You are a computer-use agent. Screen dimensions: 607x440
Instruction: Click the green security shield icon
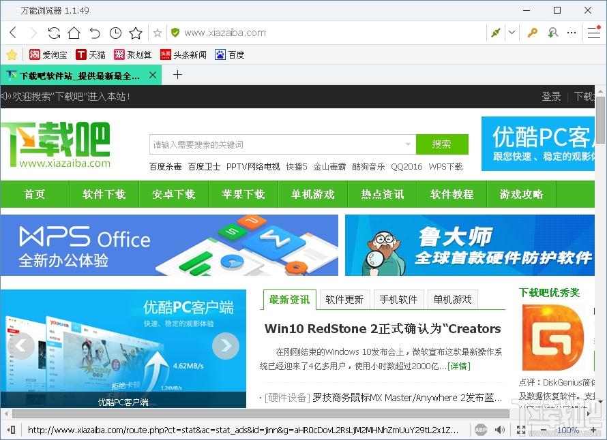175,33
